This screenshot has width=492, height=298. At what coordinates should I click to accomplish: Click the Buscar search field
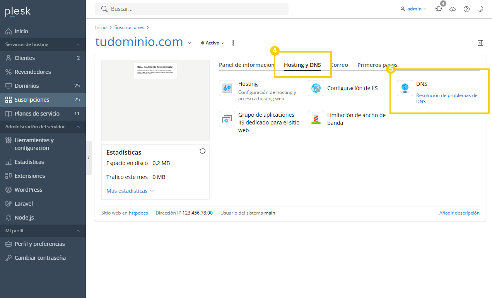pos(192,9)
